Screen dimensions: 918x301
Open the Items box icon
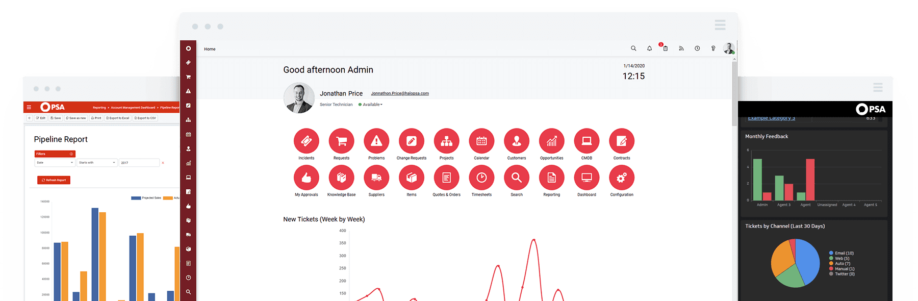[412, 178]
